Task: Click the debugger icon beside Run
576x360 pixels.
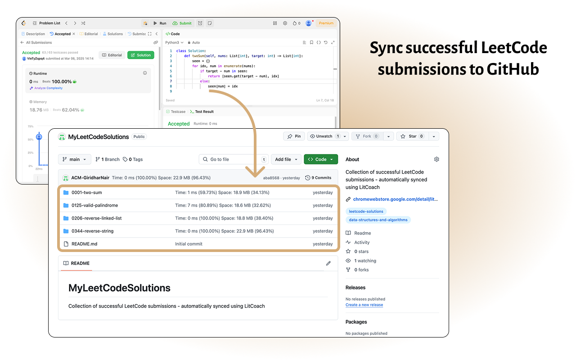Action: click(145, 23)
